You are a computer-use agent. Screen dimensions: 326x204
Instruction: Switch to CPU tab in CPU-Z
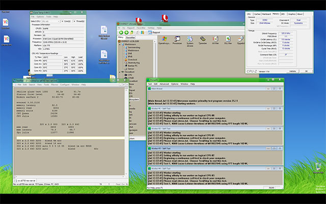249,14
